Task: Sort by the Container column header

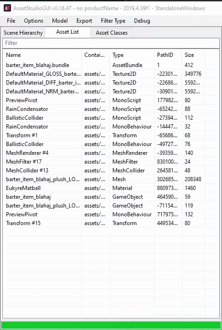Action: point(95,55)
